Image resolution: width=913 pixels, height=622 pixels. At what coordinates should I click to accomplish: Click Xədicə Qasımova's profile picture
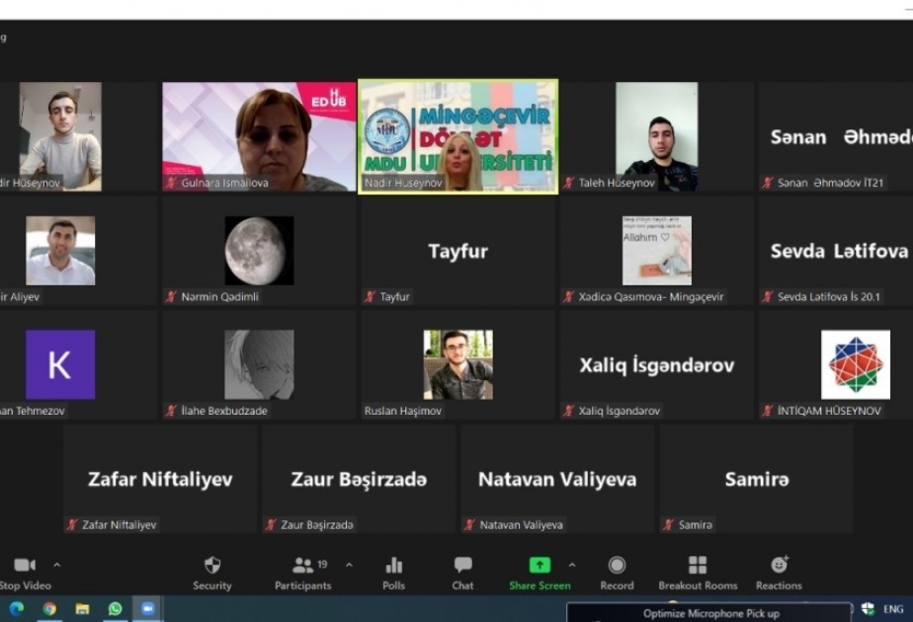(657, 251)
